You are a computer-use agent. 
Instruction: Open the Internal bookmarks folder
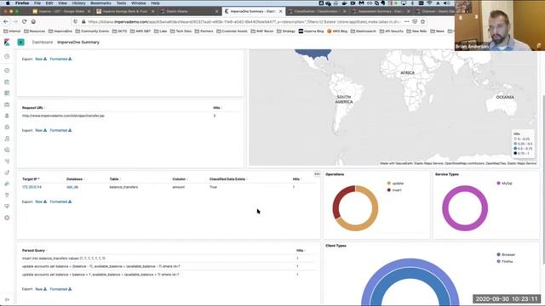(x=12, y=31)
